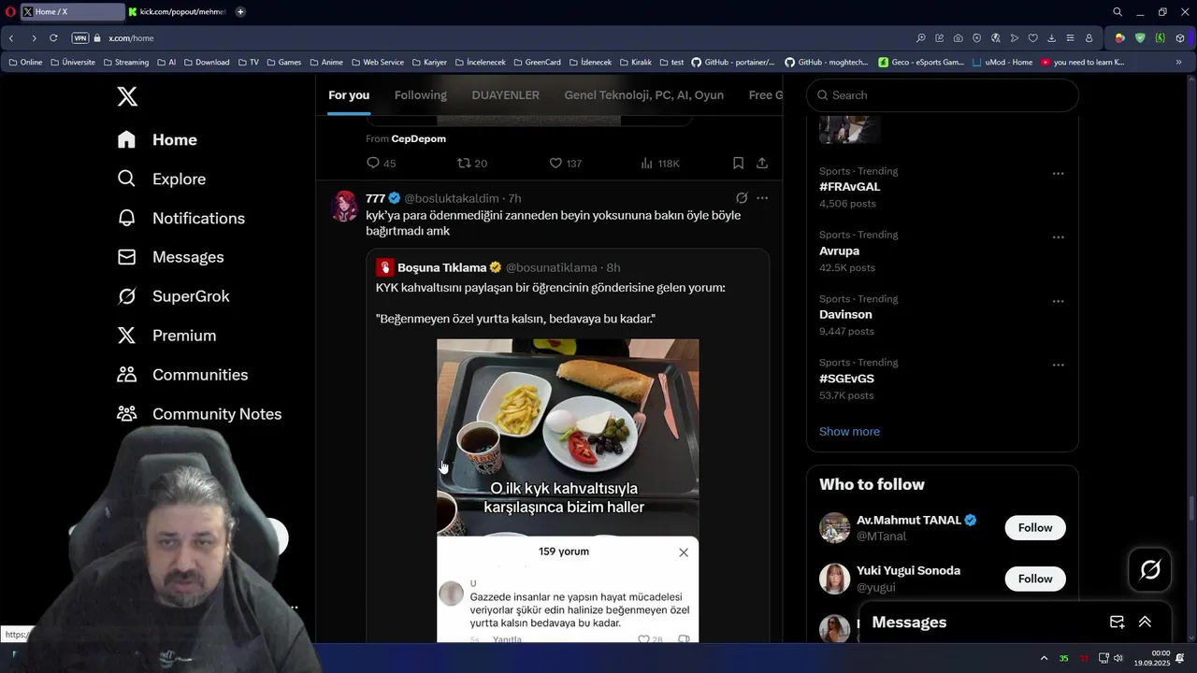This screenshot has height=673, width=1197.
Task: Open the GitHub - portainer bookmark
Action: point(733,63)
